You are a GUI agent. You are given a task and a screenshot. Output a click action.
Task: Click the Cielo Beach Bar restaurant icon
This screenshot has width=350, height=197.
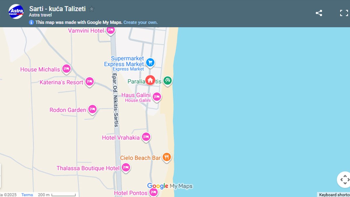point(167,157)
